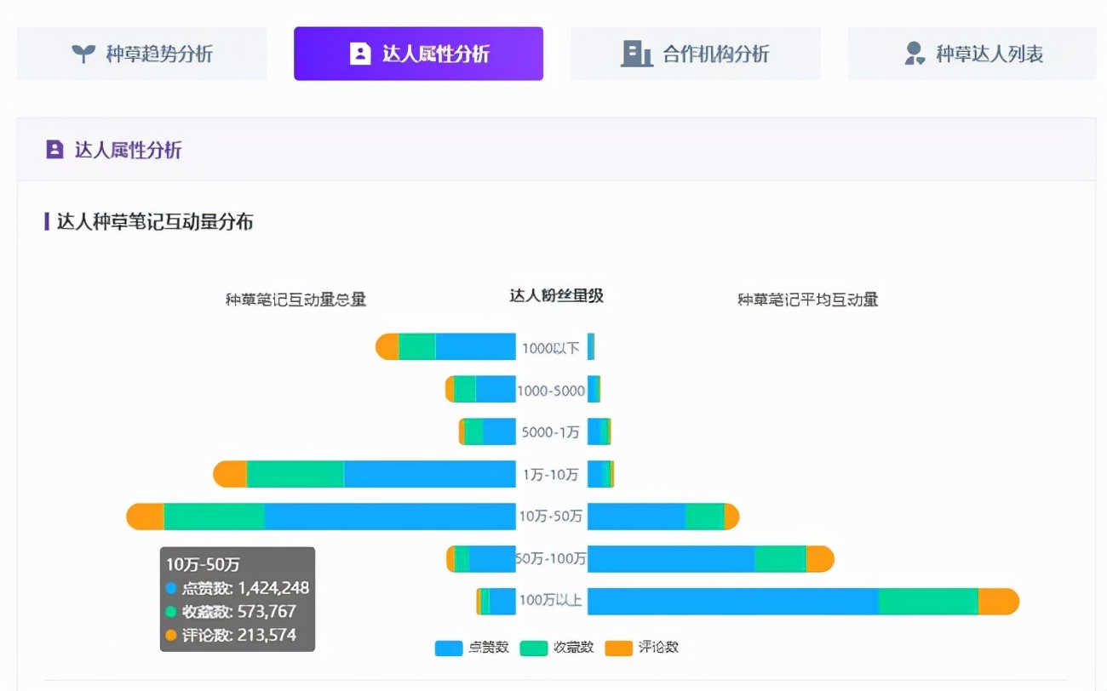Switch to the 种草趋势分析 tab

coord(141,53)
